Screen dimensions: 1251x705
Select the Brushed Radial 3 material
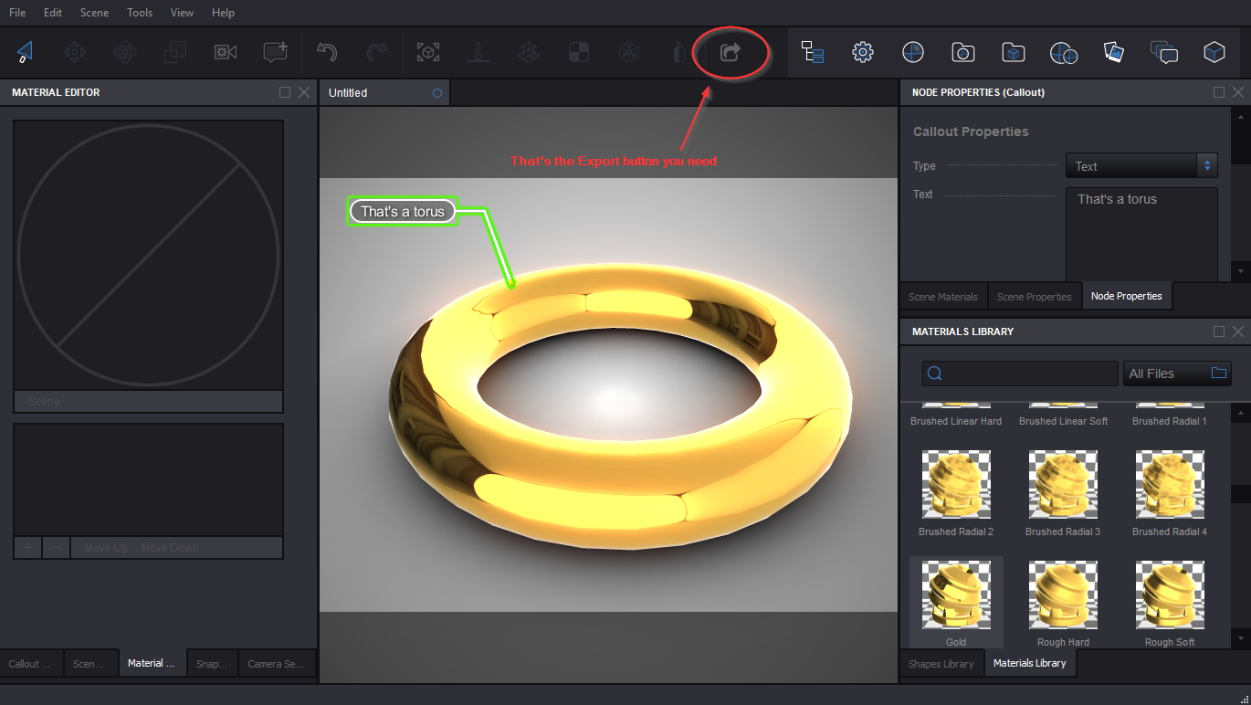pos(1062,485)
